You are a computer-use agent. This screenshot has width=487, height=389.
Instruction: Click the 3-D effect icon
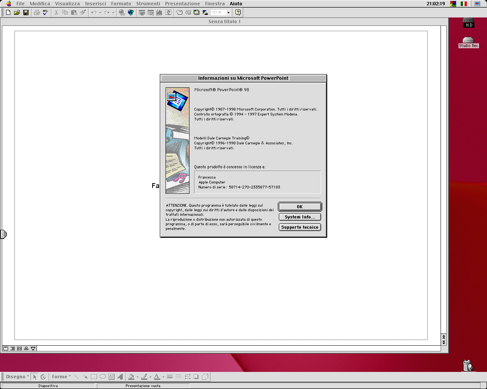tap(205, 377)
